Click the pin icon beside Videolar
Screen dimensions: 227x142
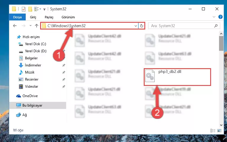[63, 86]
